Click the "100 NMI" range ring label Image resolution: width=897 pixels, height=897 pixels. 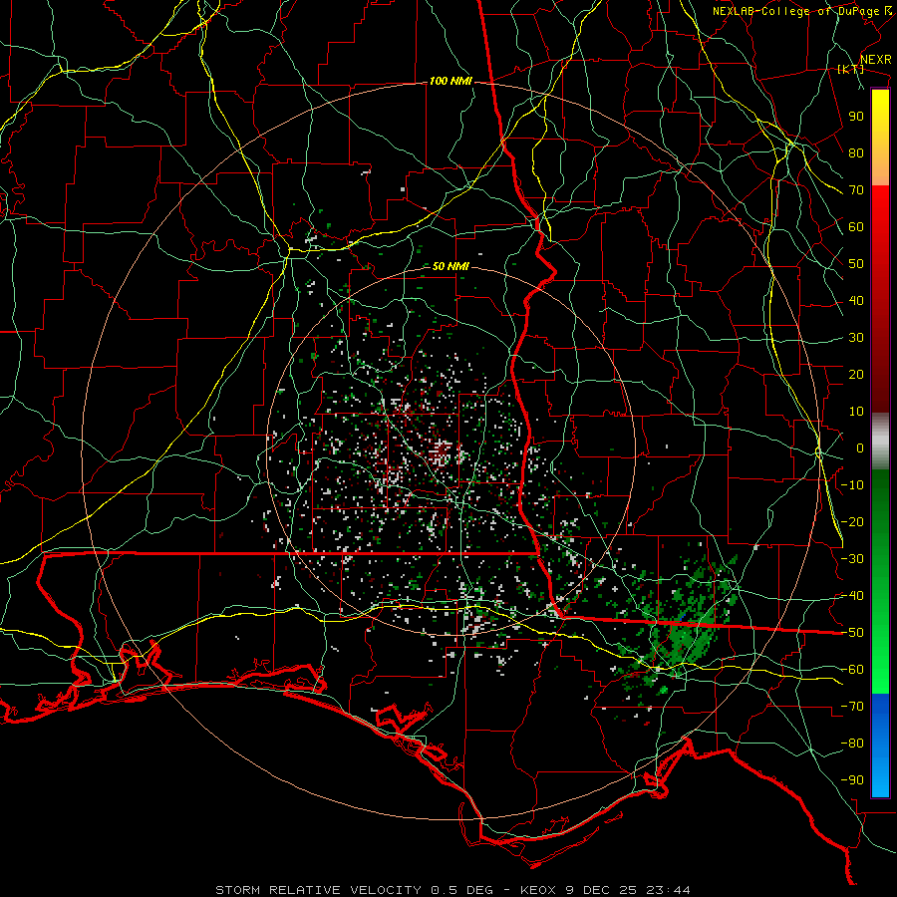450,82
